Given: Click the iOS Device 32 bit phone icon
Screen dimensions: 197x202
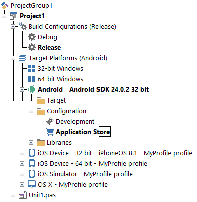Looking at the screenshot, I should 32,153.
